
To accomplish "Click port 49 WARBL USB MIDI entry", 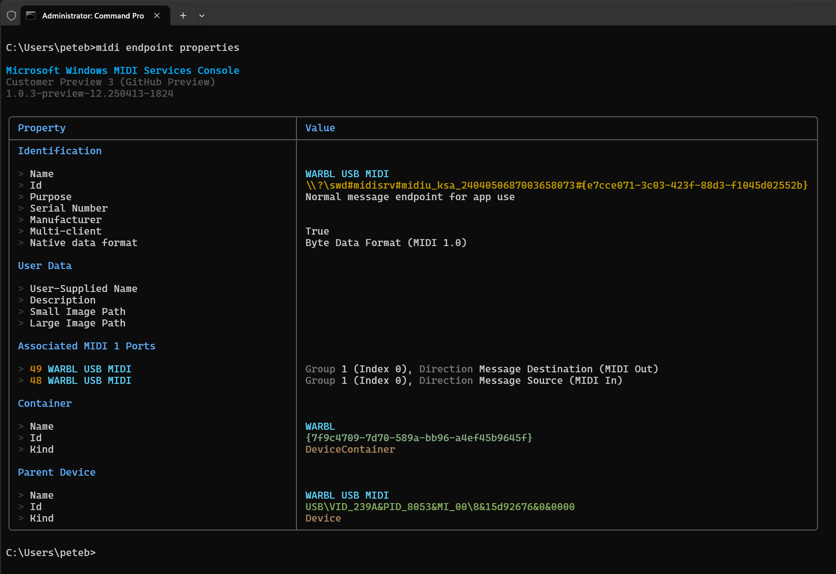I will [x=80, y=369].
